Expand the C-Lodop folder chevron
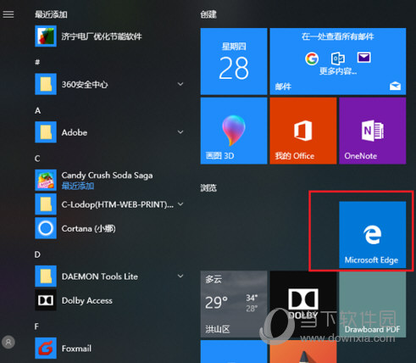The height and width of the screenshot is (363, 416). (180, 204)
